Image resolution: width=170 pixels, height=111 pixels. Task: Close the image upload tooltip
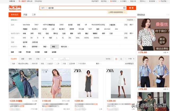tap(125, 12)
